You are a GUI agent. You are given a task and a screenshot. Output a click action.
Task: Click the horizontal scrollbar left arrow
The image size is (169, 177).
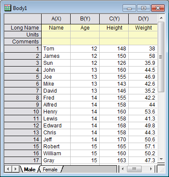(x=123, y=169)
